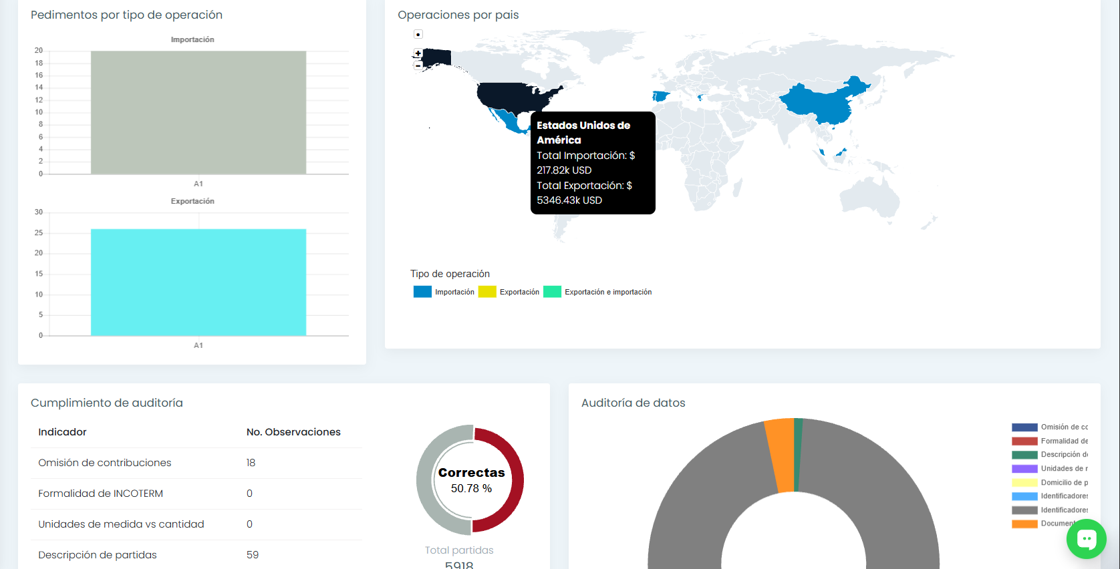The height and width of the screenshot is (569, 1120).
Task: Toggle the red Formalidad legend item
Action: tap(1050, 441)
